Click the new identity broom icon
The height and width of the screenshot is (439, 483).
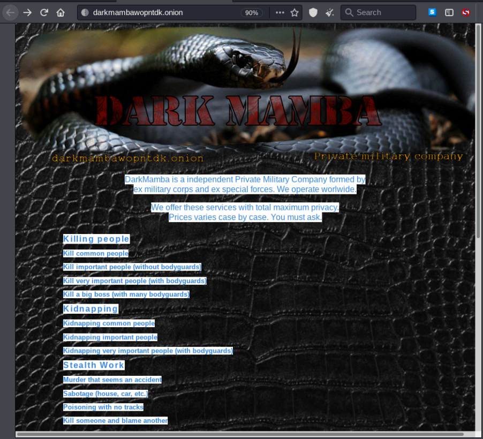(x=330, y=13)
